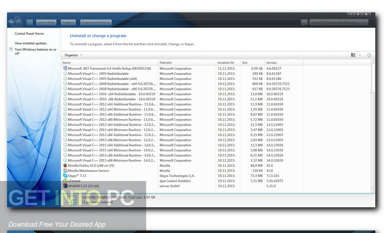This screenshot has width=389, height=233.
Task: Select Visual C++ 2013 x86 Additional Runtime row
Action: pos(182,135)
